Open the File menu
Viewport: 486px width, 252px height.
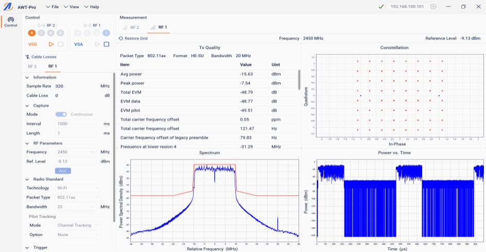click(x=53, y=7)
